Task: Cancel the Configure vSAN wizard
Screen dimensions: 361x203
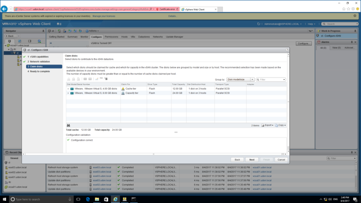Action: (x=281, y=160)
